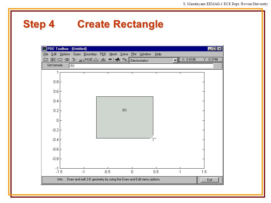Open the Electrostatics application dropdown arrow
The height and width of the screenshot is (203, 271).
tap(175, 60)
